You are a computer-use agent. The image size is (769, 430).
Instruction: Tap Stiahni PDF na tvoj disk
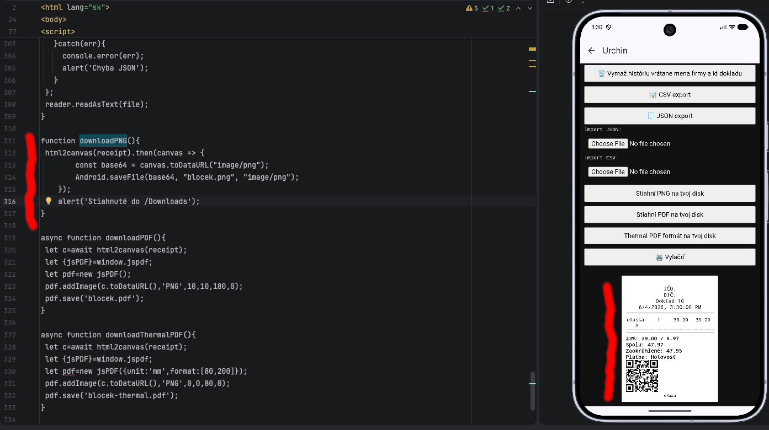point(670,214)
